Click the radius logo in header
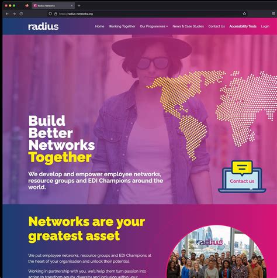Screen dimensions: 277x278 click(x=43, y=26)
